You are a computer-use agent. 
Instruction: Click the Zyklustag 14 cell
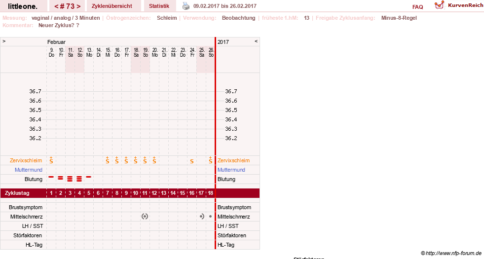(x=173, y=193)
